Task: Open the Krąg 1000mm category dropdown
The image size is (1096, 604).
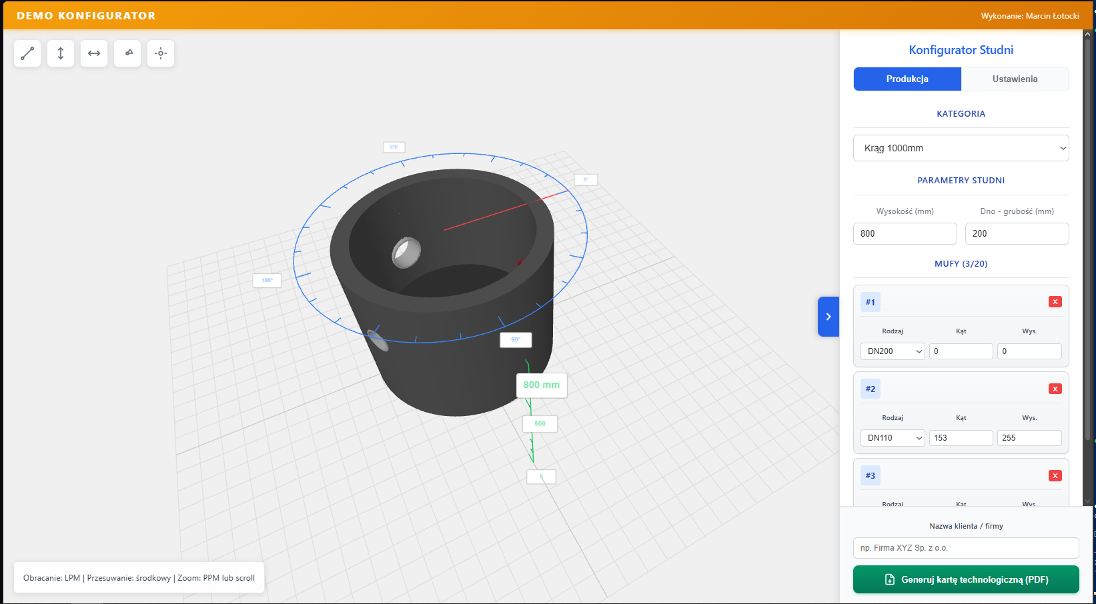Action: (961, 148)
